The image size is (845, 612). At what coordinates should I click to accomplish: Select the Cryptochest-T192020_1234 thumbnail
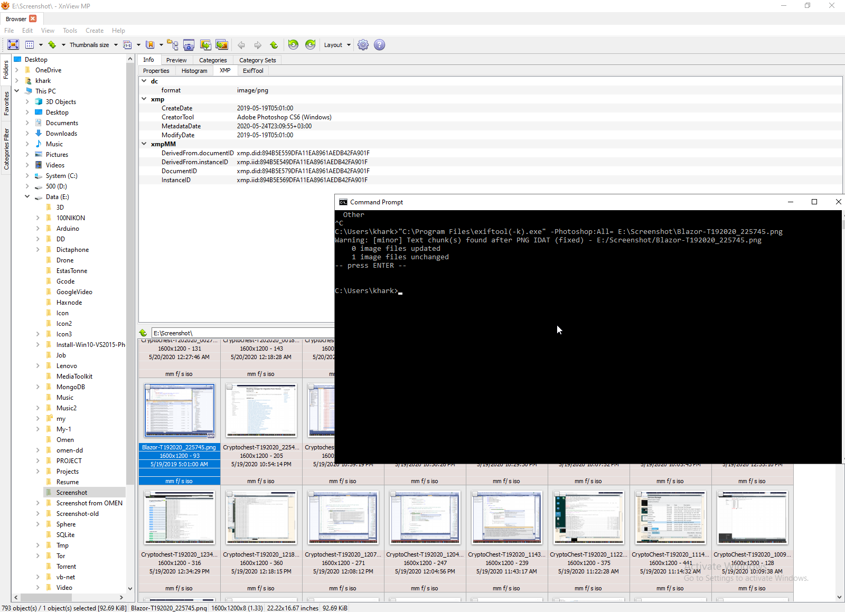[x=180, y=517]
